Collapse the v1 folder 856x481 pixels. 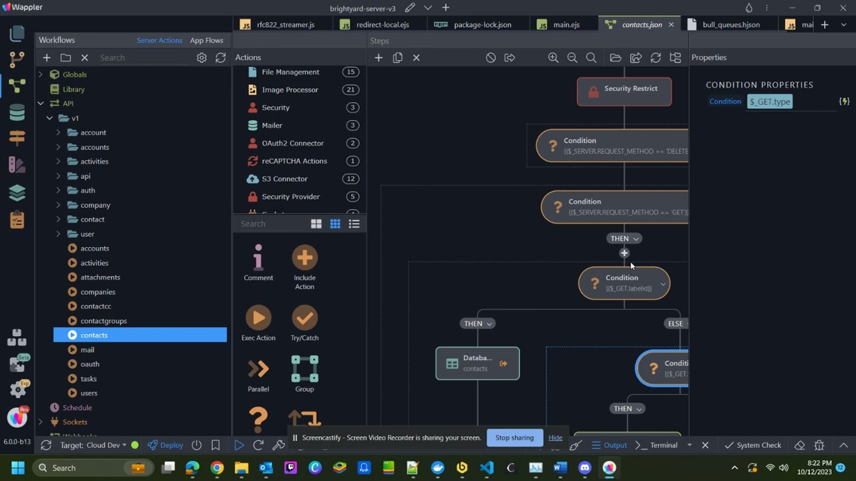click(x=49, y=118)
